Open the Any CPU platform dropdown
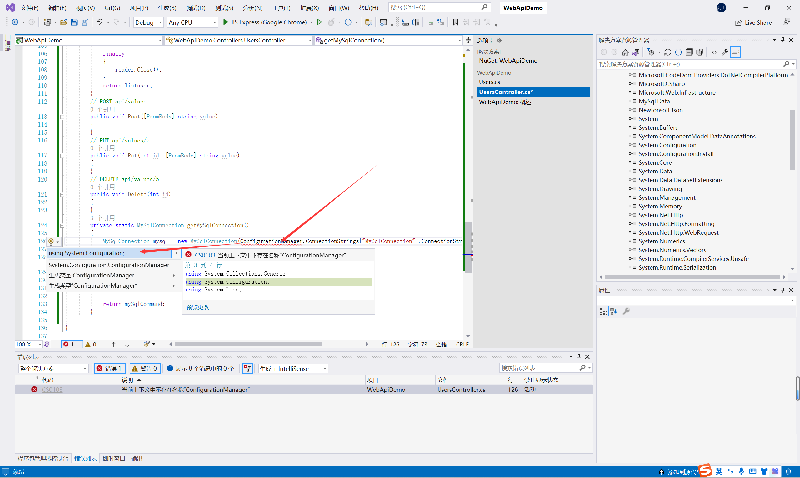This screenshot has height=478, width=800. tap(192, 22)
